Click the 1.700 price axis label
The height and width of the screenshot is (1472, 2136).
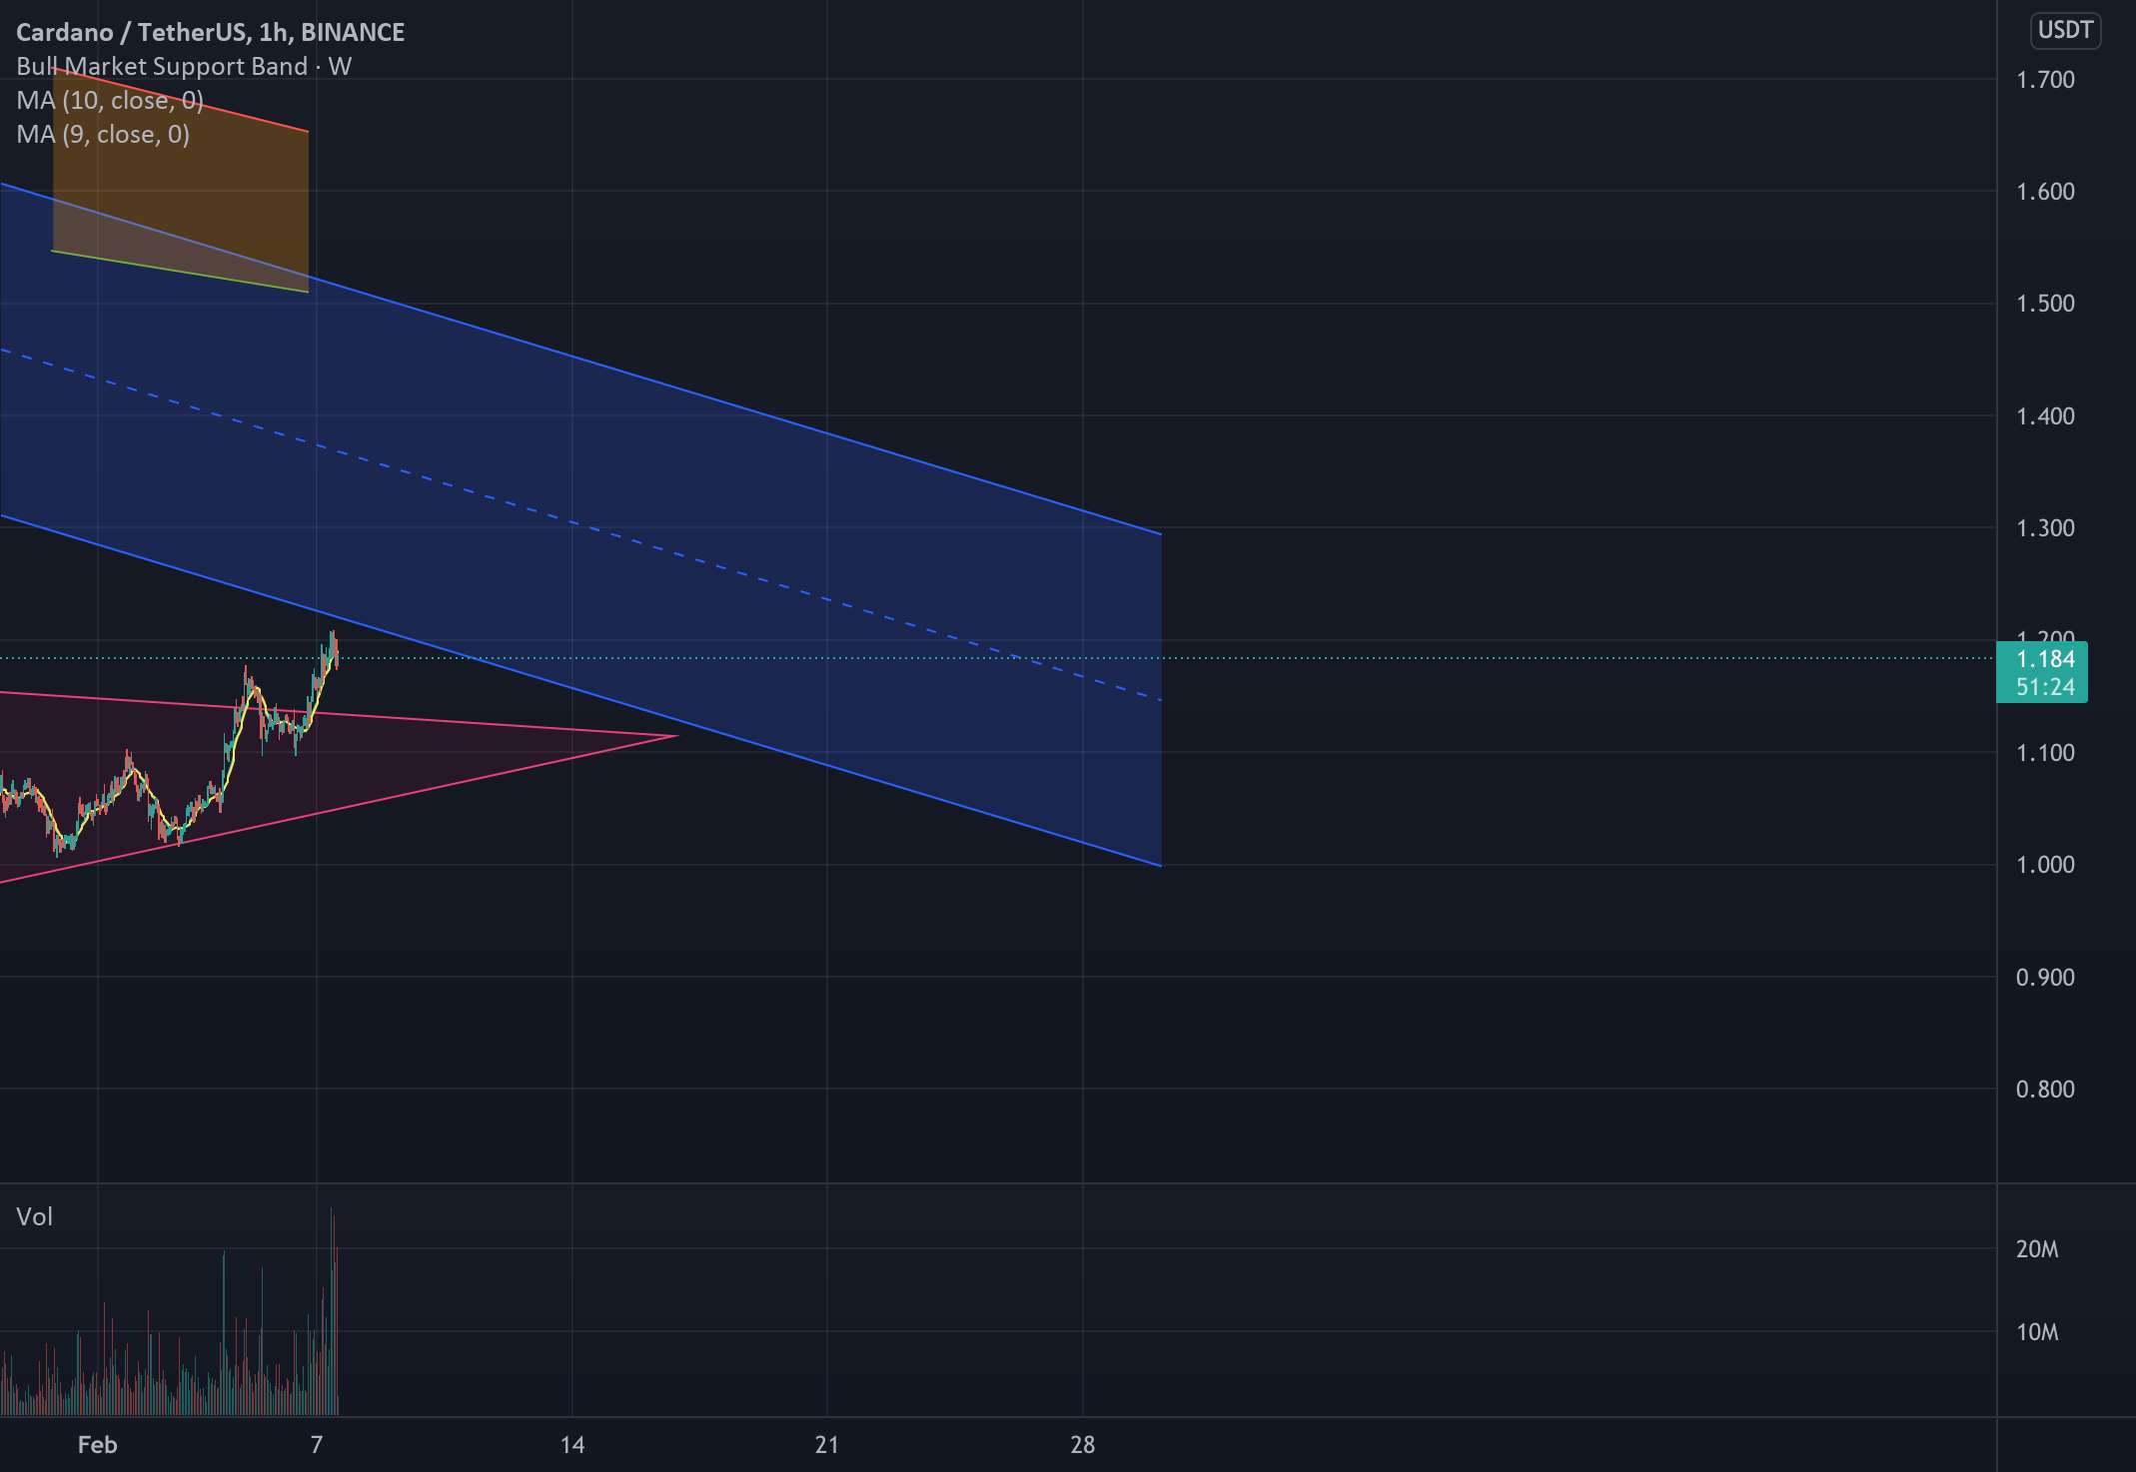[2044, 79]
